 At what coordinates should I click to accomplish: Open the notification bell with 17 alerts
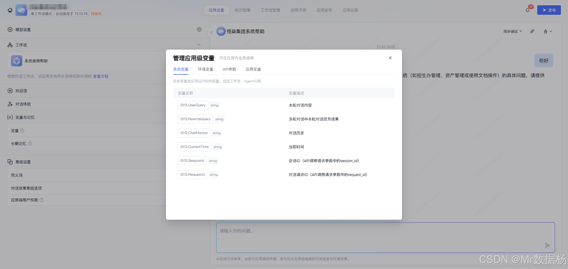pos(527,10)
